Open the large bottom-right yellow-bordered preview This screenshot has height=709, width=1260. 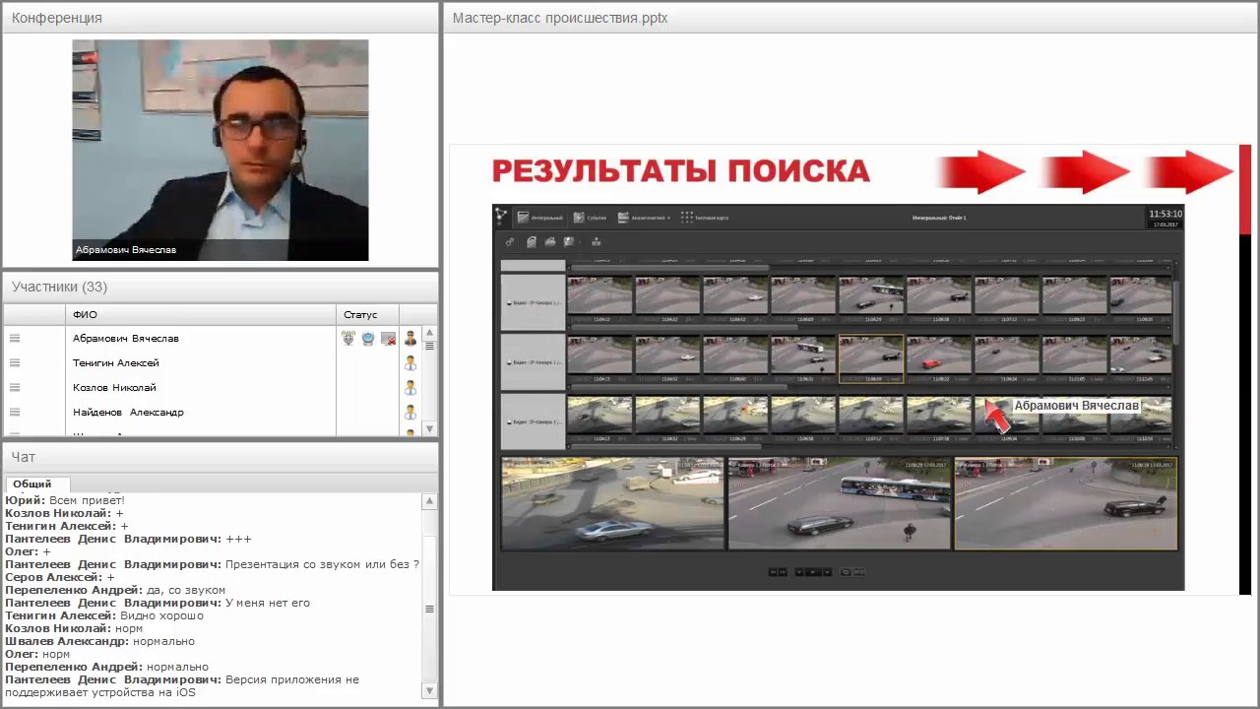tap(1066, 503)
